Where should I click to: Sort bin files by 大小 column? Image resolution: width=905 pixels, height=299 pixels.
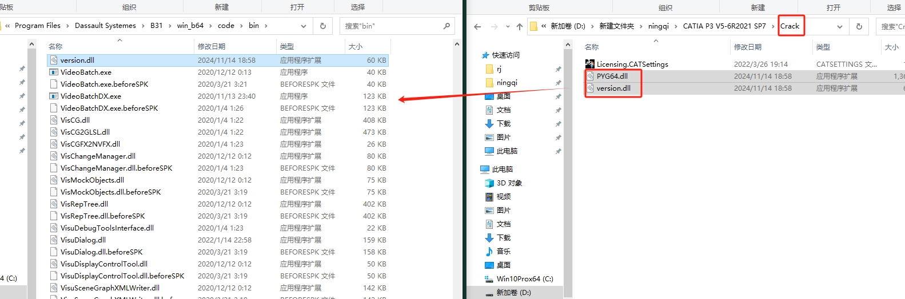(x=355, y=46)
